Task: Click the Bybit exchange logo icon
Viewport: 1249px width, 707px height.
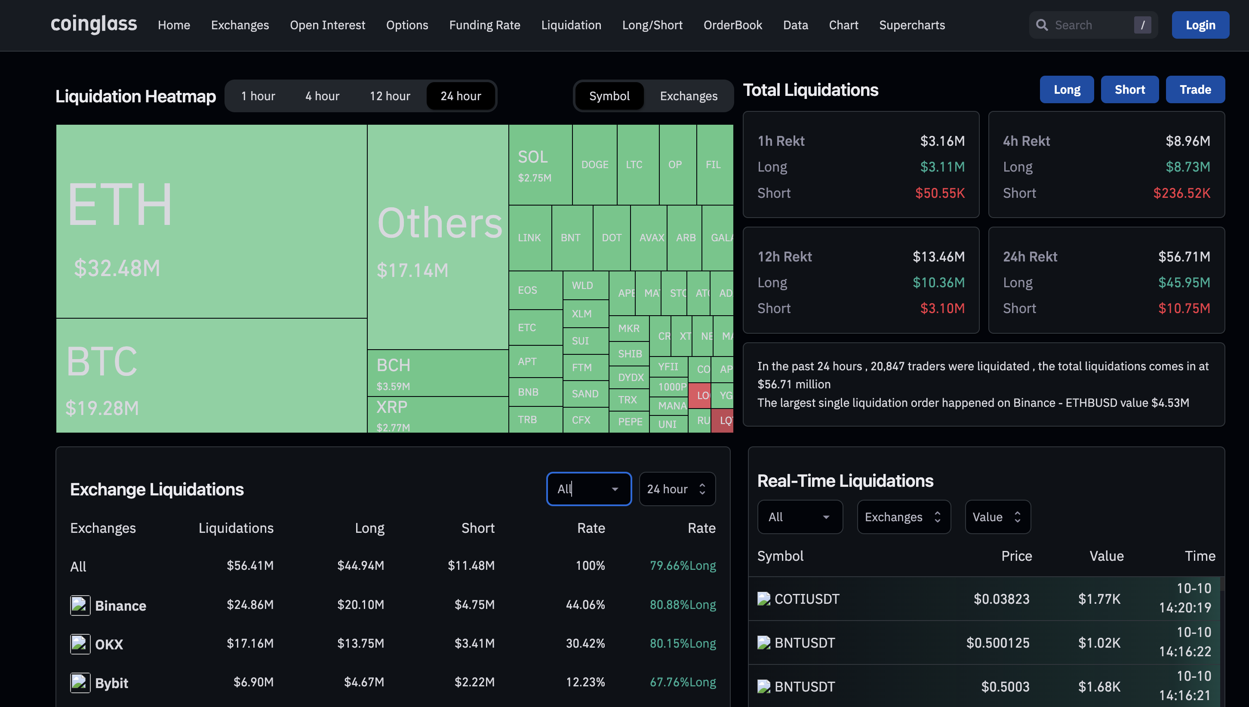Action: point(80,682)
